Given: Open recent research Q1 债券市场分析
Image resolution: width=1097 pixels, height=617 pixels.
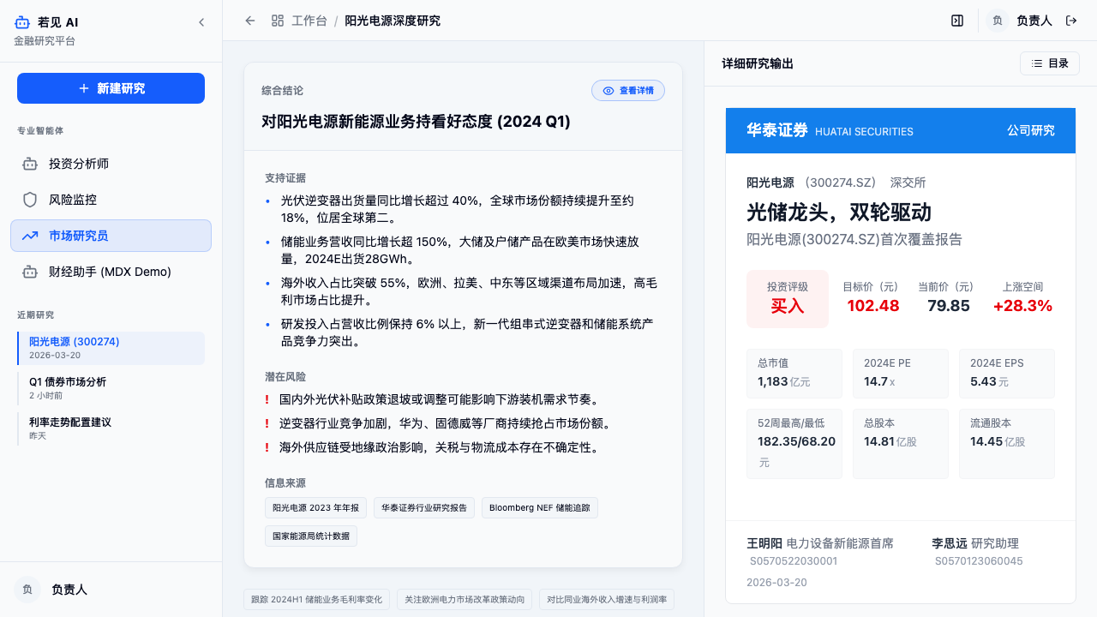Looking at the screenshot, I should [x=111, y=388].
